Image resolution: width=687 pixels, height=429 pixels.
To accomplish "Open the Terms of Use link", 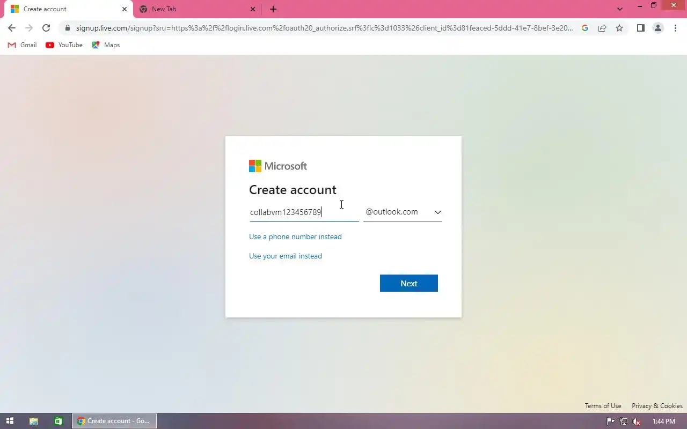I will tap(603, 406).
